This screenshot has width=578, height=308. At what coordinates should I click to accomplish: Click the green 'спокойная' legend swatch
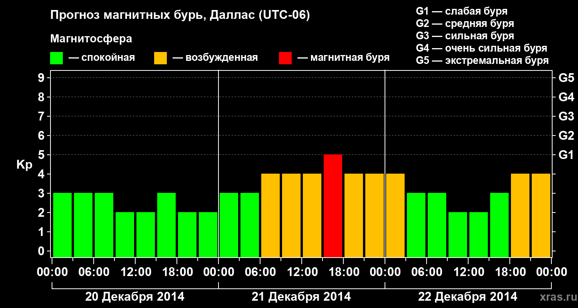tap(56, 58)
